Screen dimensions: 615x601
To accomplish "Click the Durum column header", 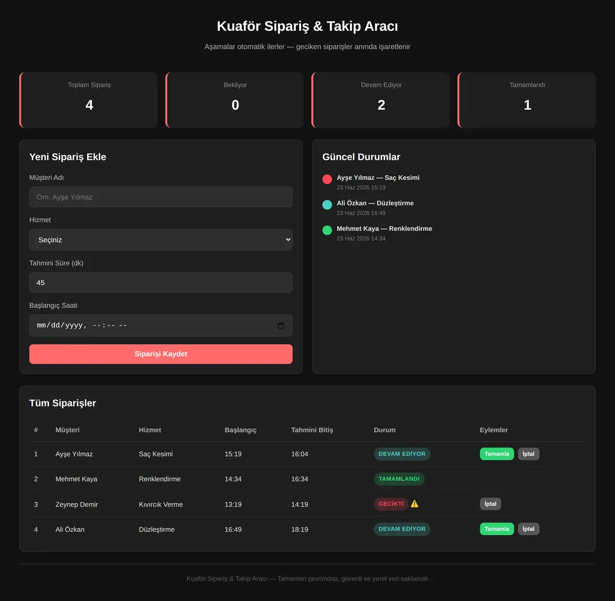I will (385, 430).
